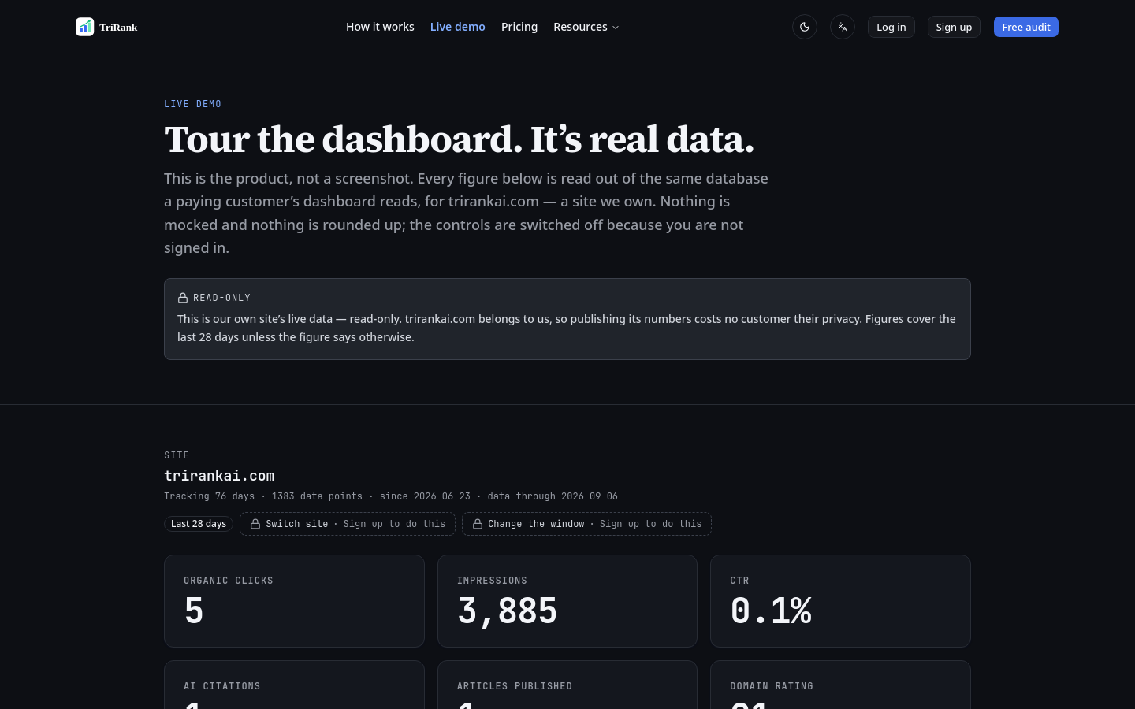Expand the Resources dropdown menu

coord(586,27)
